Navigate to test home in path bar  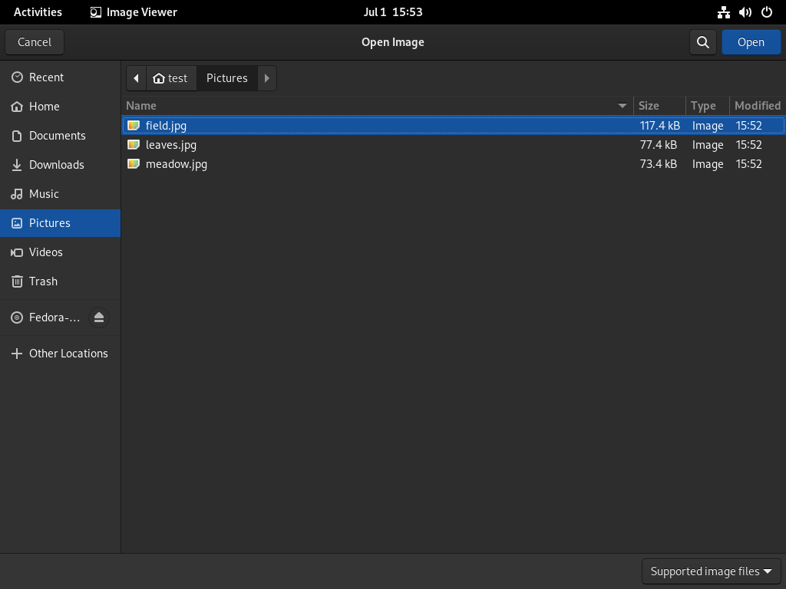click(171, 78)
